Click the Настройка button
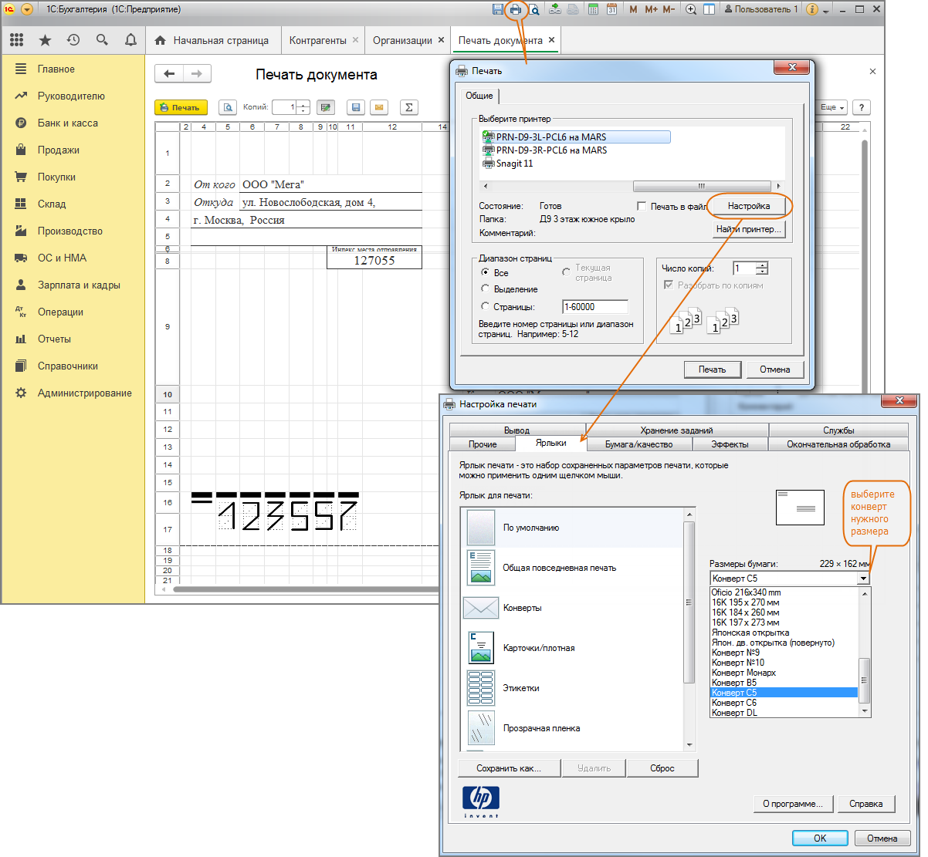 tap(749, 206)
